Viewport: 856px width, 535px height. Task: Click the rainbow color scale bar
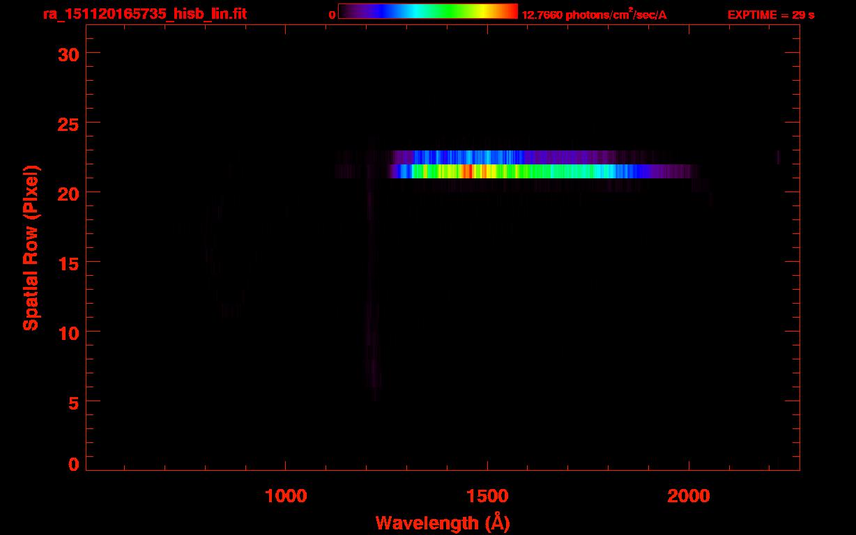tap(427, 12)
